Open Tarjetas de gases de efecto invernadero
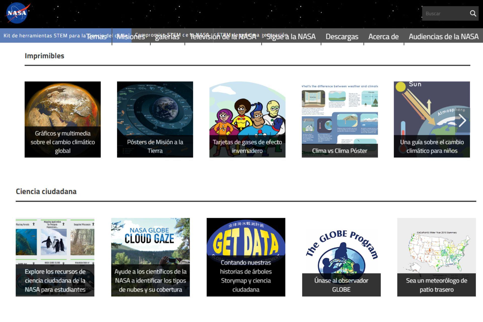This screenshot has height=322, width=483. click(x=247, y=119)
